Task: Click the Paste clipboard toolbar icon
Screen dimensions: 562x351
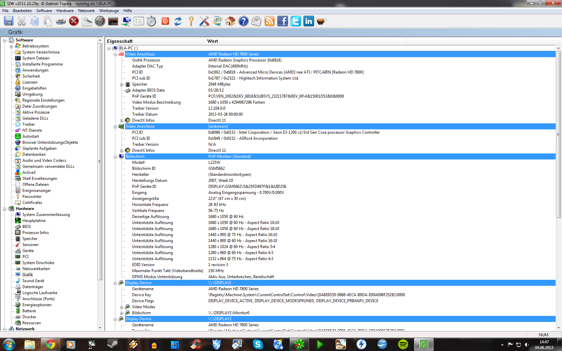Action: 48,21
